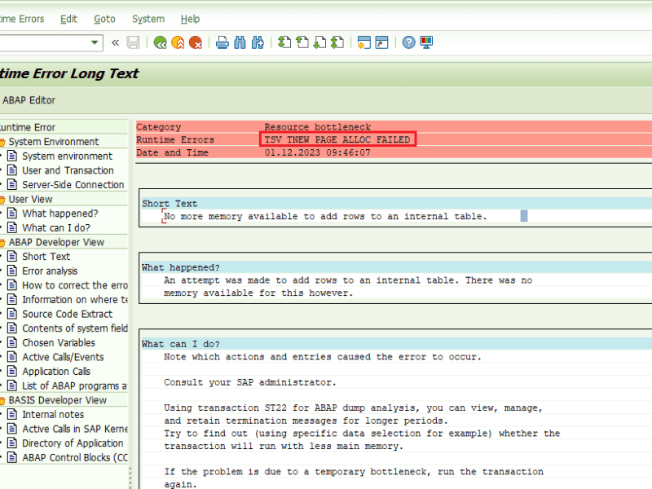Click the Help question mark icon

[408, 42]
